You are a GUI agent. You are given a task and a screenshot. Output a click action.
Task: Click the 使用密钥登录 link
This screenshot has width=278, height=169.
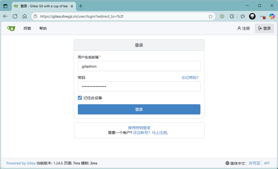(139, 128)
